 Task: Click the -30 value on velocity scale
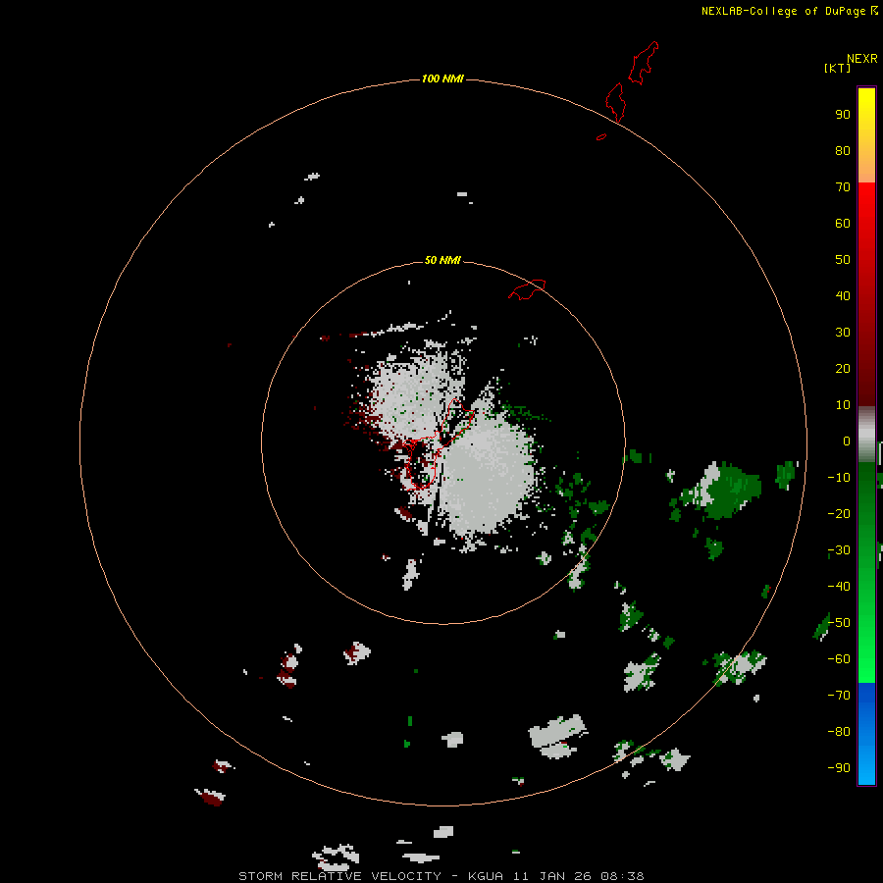[839, 550]
